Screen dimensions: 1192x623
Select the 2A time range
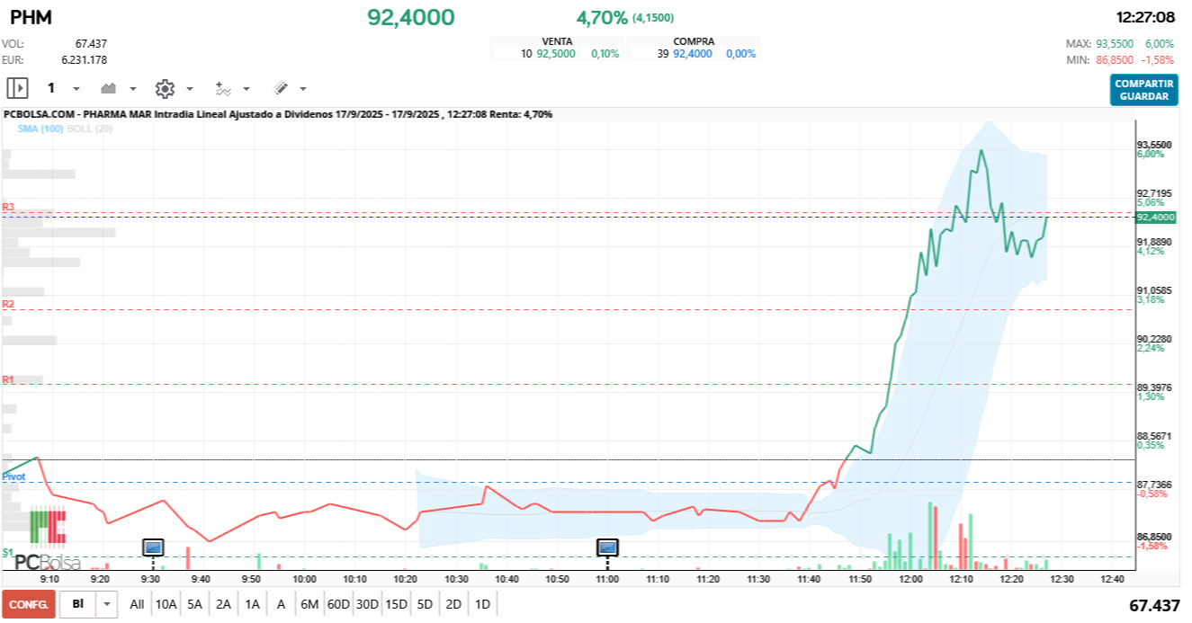pos(223,604)
